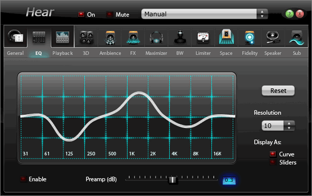Select the EQ tab label
Image resolution: width=312 pixels, height=196 pixels.
click(38, 53)
